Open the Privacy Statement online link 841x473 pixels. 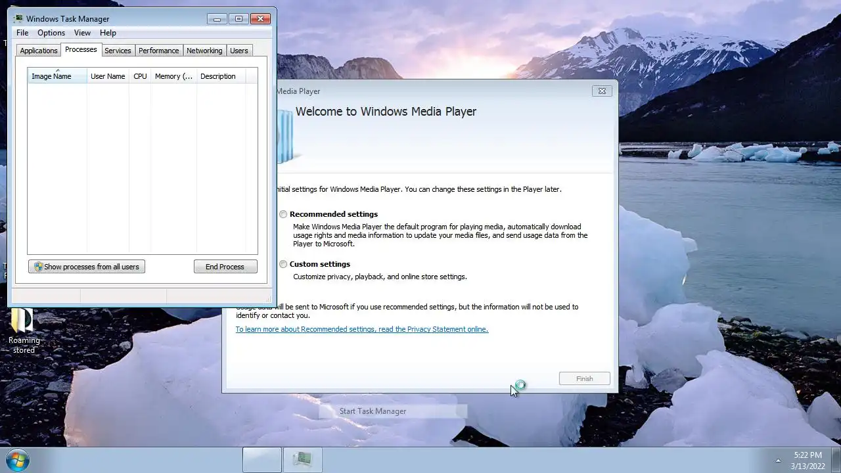pyautogui.click(x=362, y=329)
